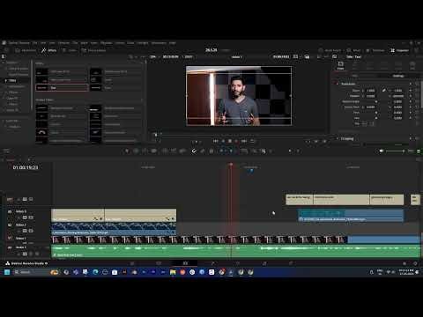
Task: Select the green audio clip on Audio 1
Action: pos(236,251)
